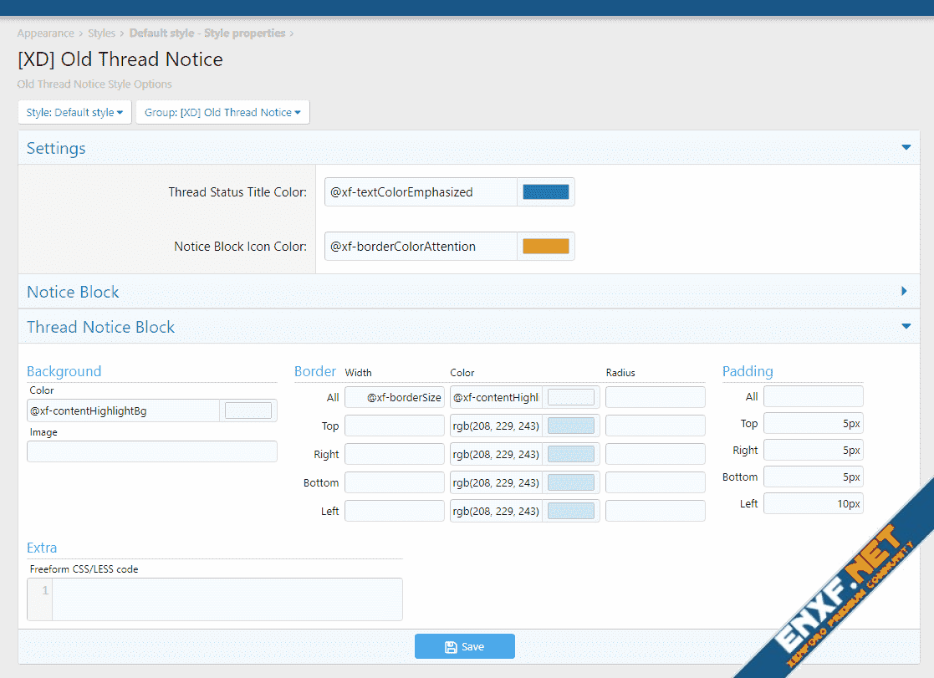Click the Border Left color swatch
The width and height of the screenshot is (934, 678).
pos(571,511)
